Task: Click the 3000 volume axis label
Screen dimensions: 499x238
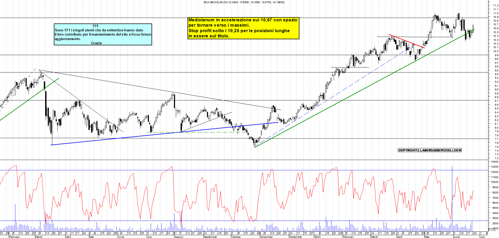Action: 495,218
